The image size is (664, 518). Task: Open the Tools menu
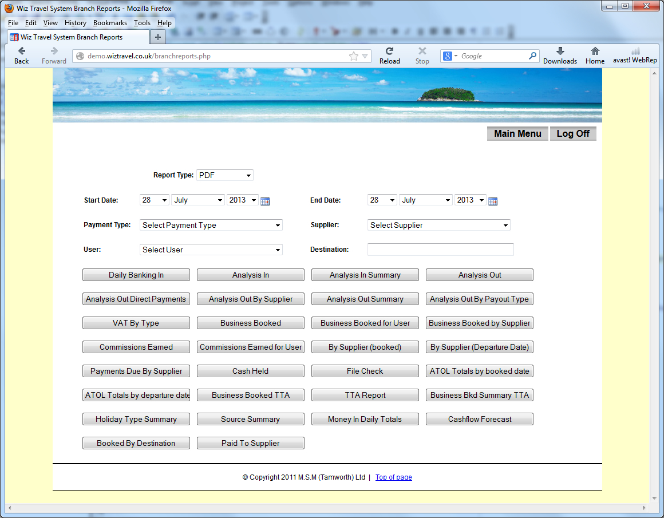tap(143, 23)
